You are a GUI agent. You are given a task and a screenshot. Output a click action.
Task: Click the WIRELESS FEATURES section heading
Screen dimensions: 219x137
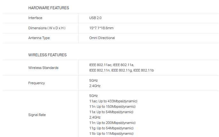tap(47, 55)
